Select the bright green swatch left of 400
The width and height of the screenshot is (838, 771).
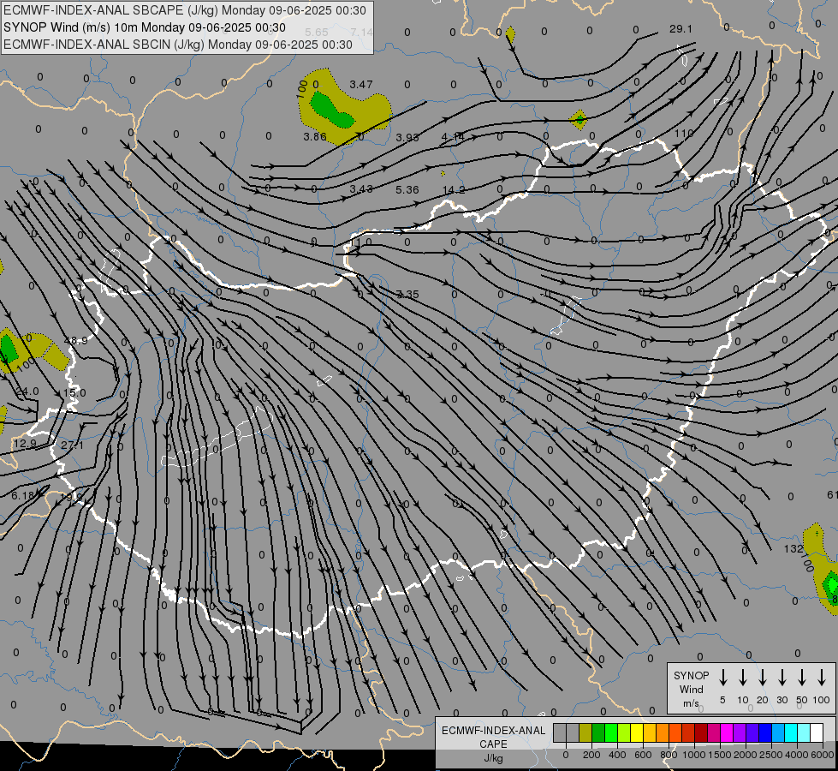click(611, 732)
